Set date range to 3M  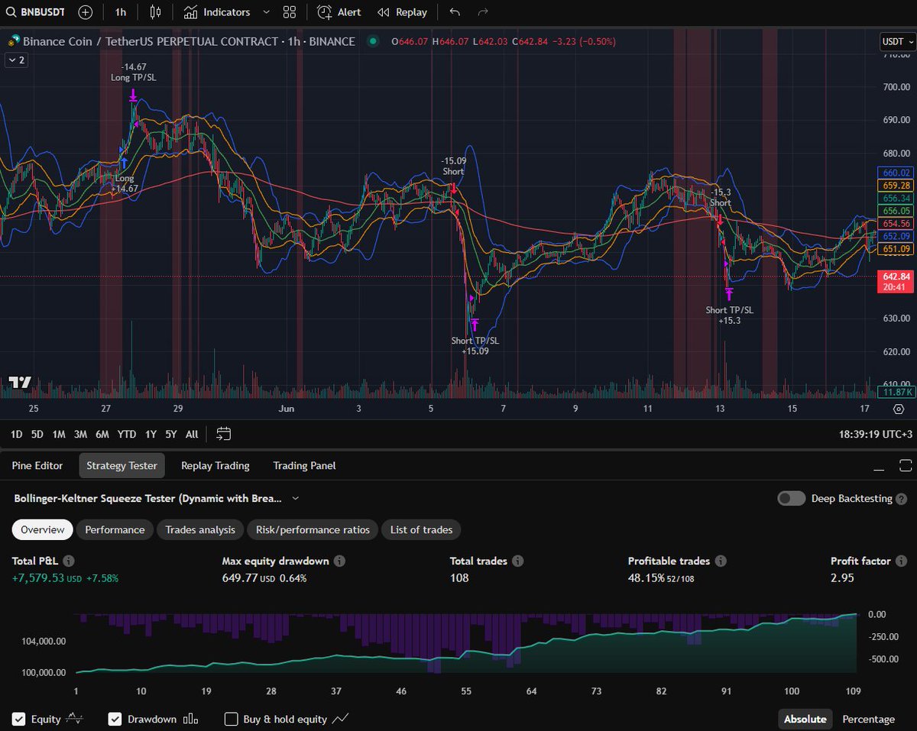click(80, 434)
